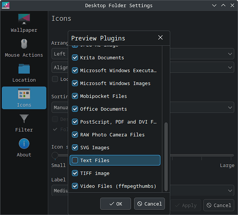Screen dimensions: 238x215
Task: Click the plugin list vertical scrollbar
Action: tap(166, 157)
